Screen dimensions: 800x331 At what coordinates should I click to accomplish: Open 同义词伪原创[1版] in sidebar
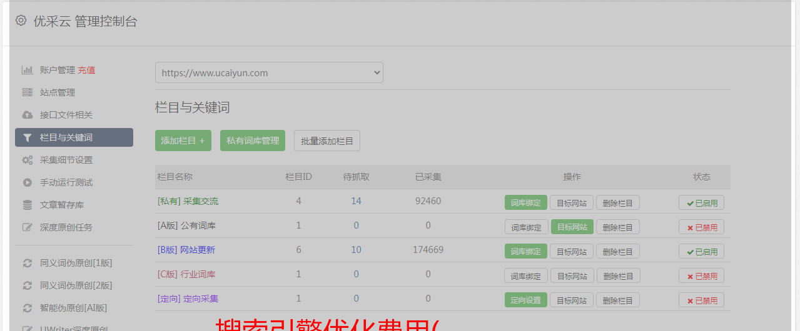point(76,263)
